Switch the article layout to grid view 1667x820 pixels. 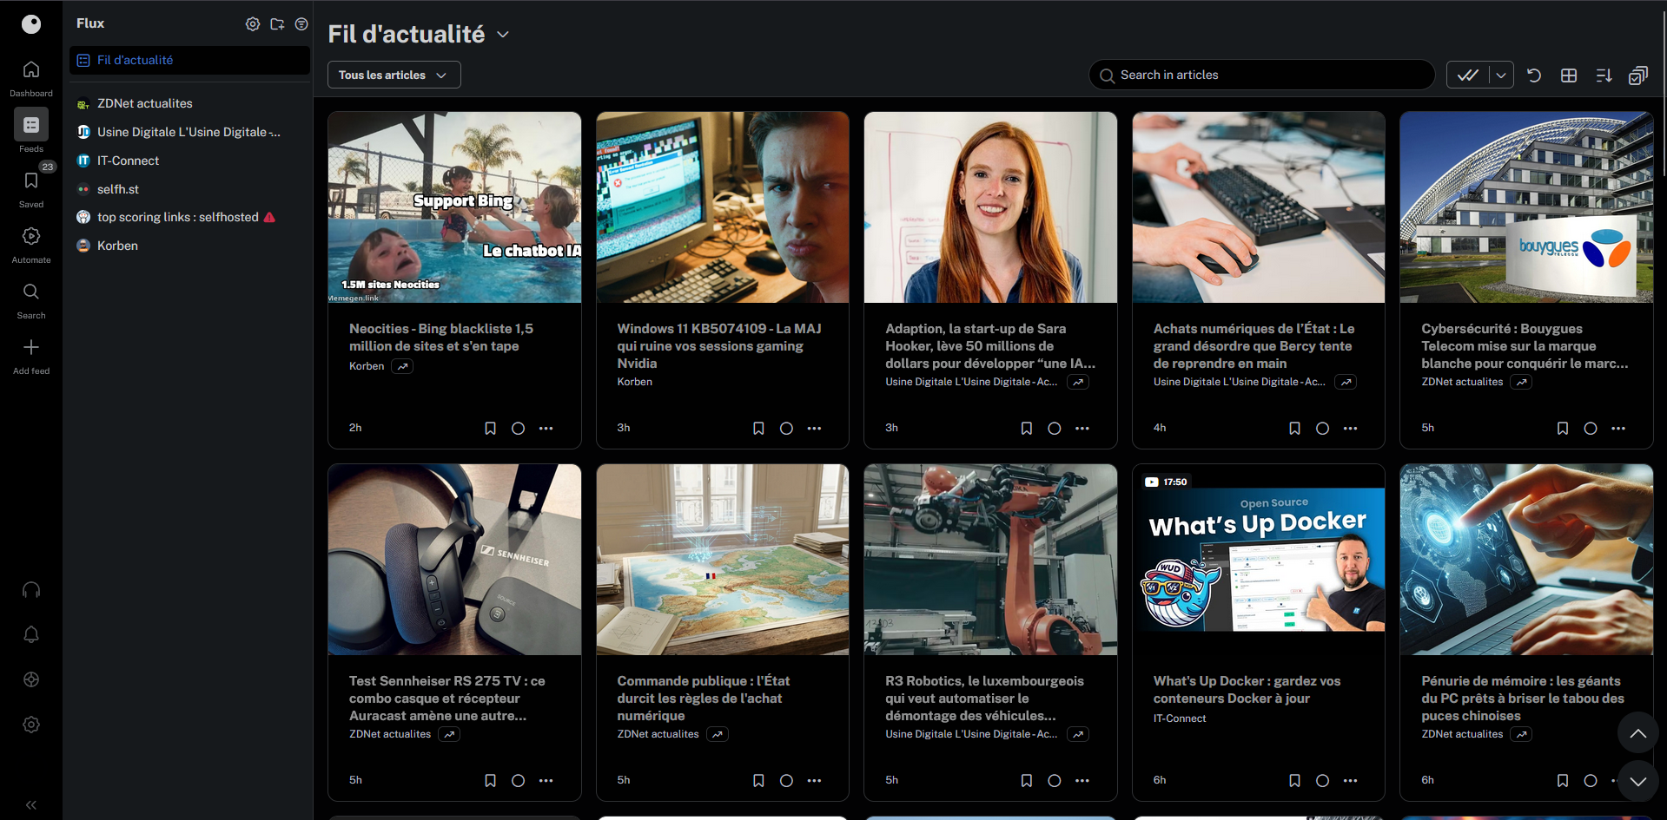point(1568,75)
